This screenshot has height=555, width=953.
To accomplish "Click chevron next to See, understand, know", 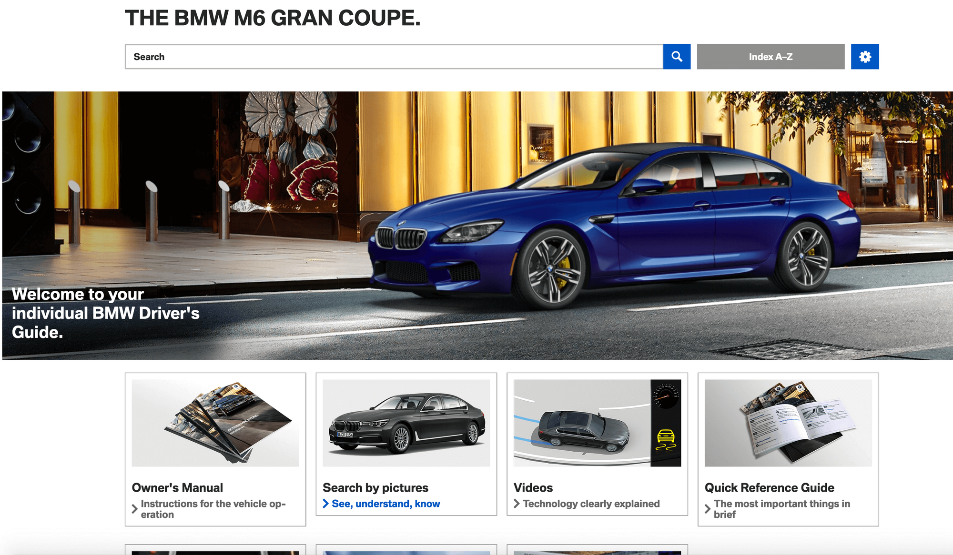I will coord(326,504).
